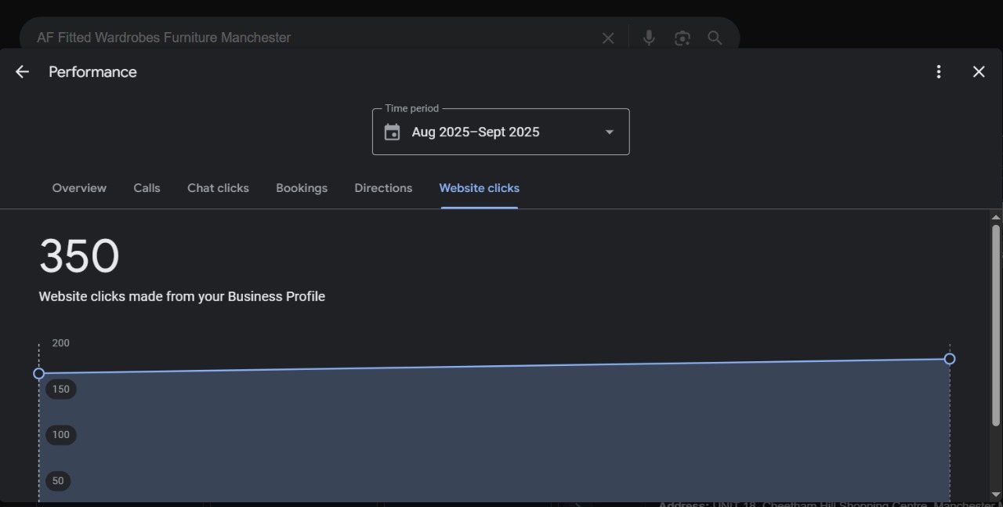Go back using the left arrow
The width and height of the screenshot is (1003, 507).
(x=22, y=72)
